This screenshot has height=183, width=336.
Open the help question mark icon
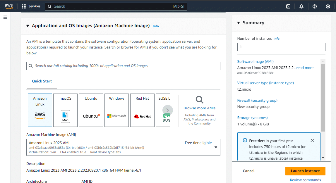point(314,6)
